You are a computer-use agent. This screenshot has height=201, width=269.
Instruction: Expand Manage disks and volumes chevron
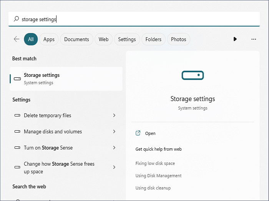point(114,131)
